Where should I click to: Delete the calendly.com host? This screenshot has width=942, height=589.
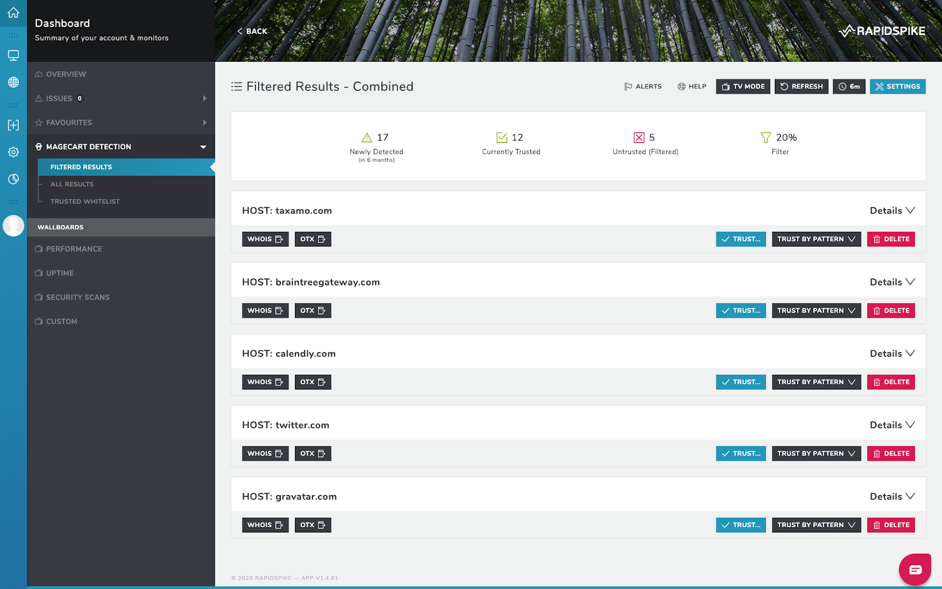click(891, 382)
